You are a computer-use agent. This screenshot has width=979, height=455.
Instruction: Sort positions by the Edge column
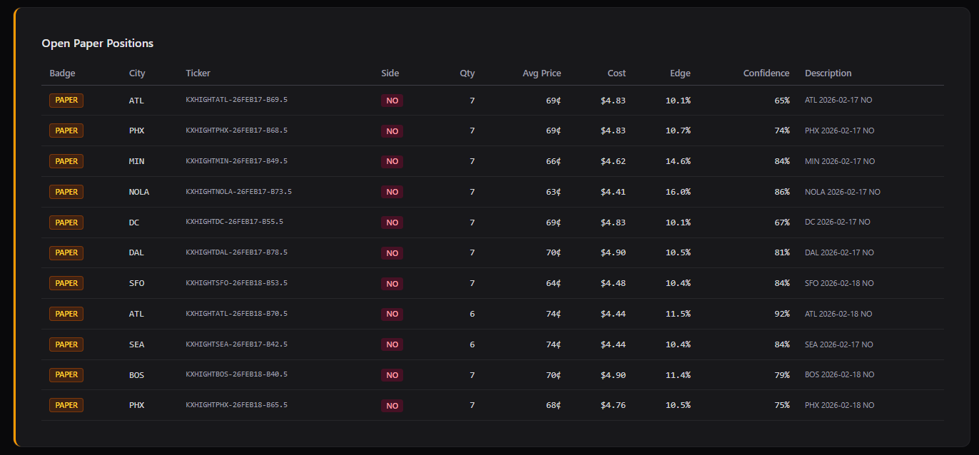pos(679,73)
